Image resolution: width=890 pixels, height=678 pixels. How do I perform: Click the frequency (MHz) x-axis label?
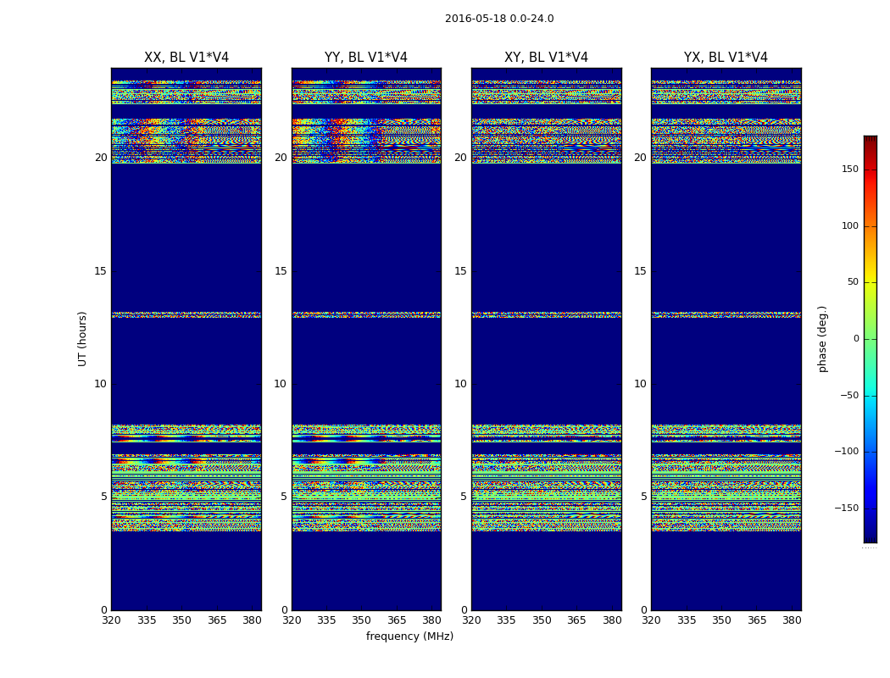coord(409,636)
